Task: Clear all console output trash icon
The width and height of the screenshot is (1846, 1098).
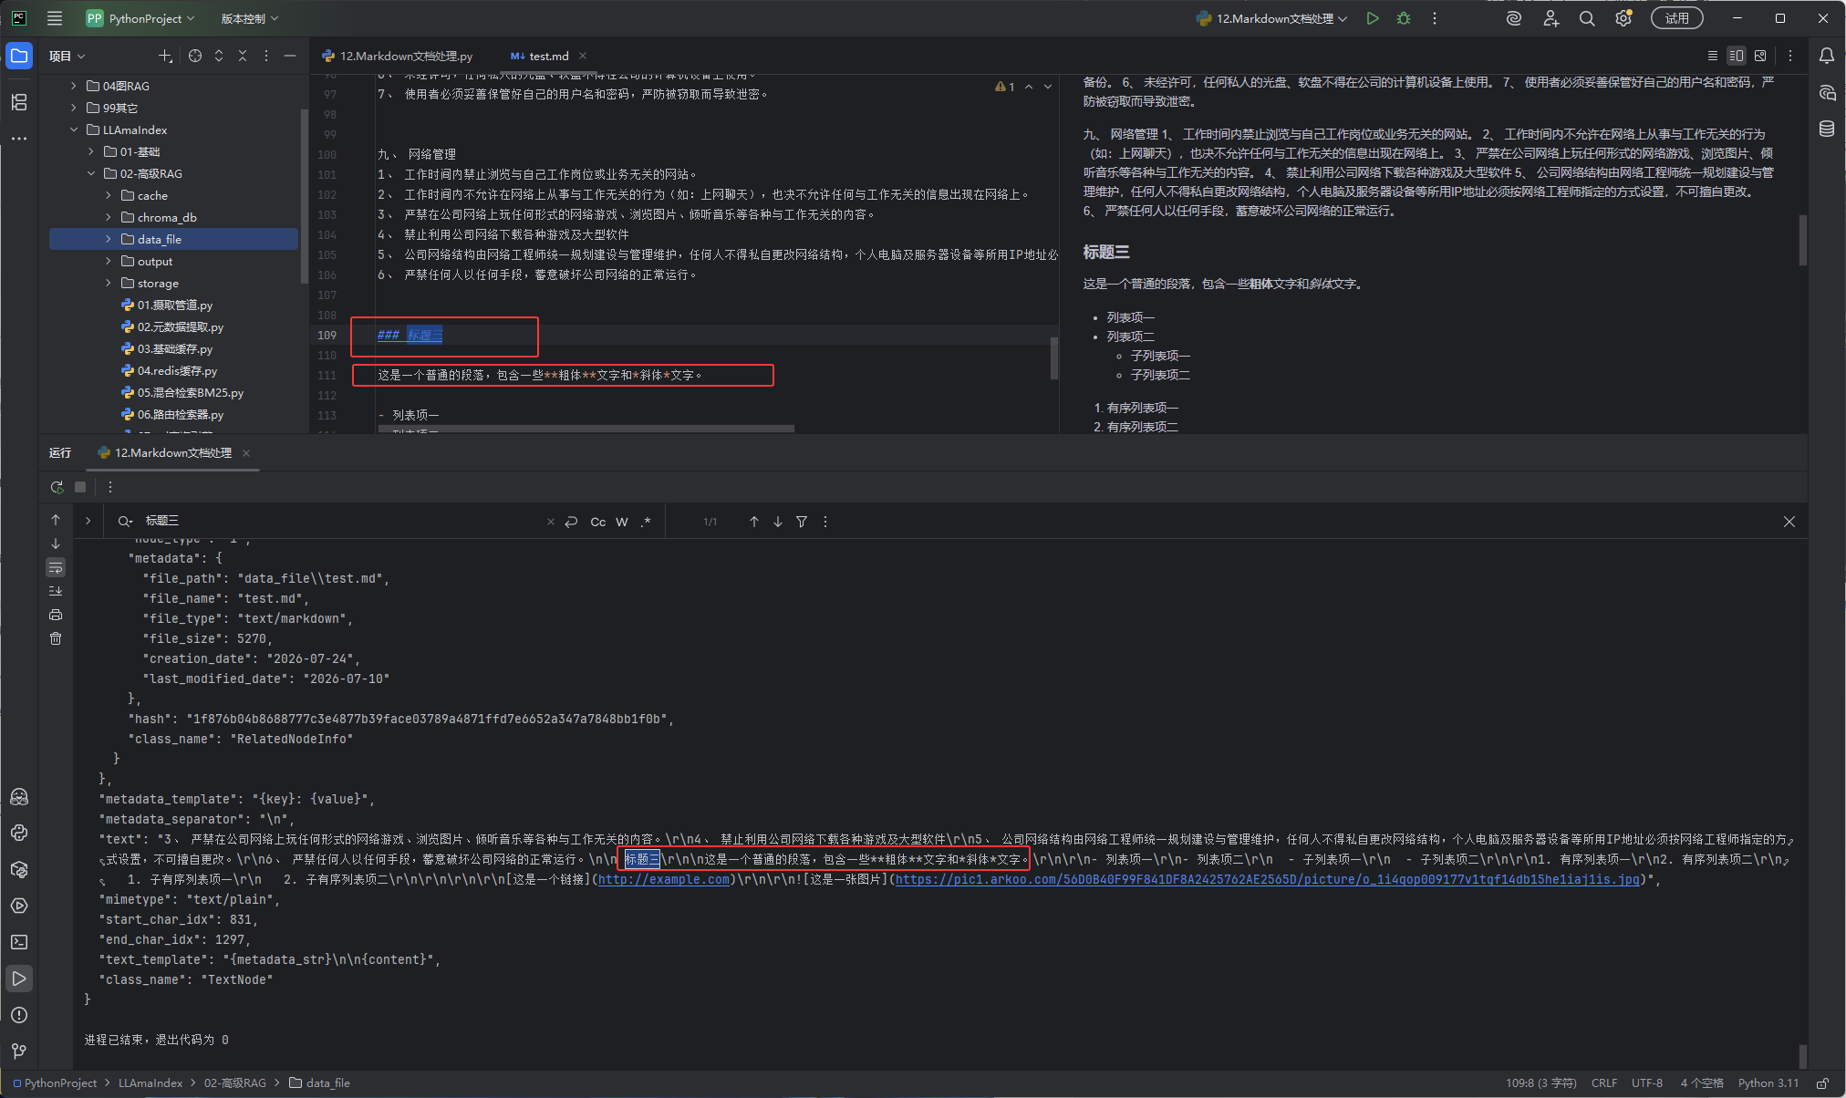Action: [56, 638]
